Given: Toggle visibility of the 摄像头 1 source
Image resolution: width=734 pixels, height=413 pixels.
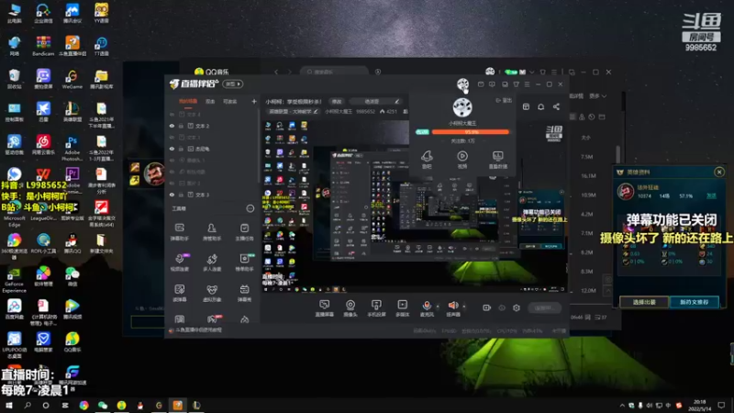Looking at the screenshot, I should 172,160.
